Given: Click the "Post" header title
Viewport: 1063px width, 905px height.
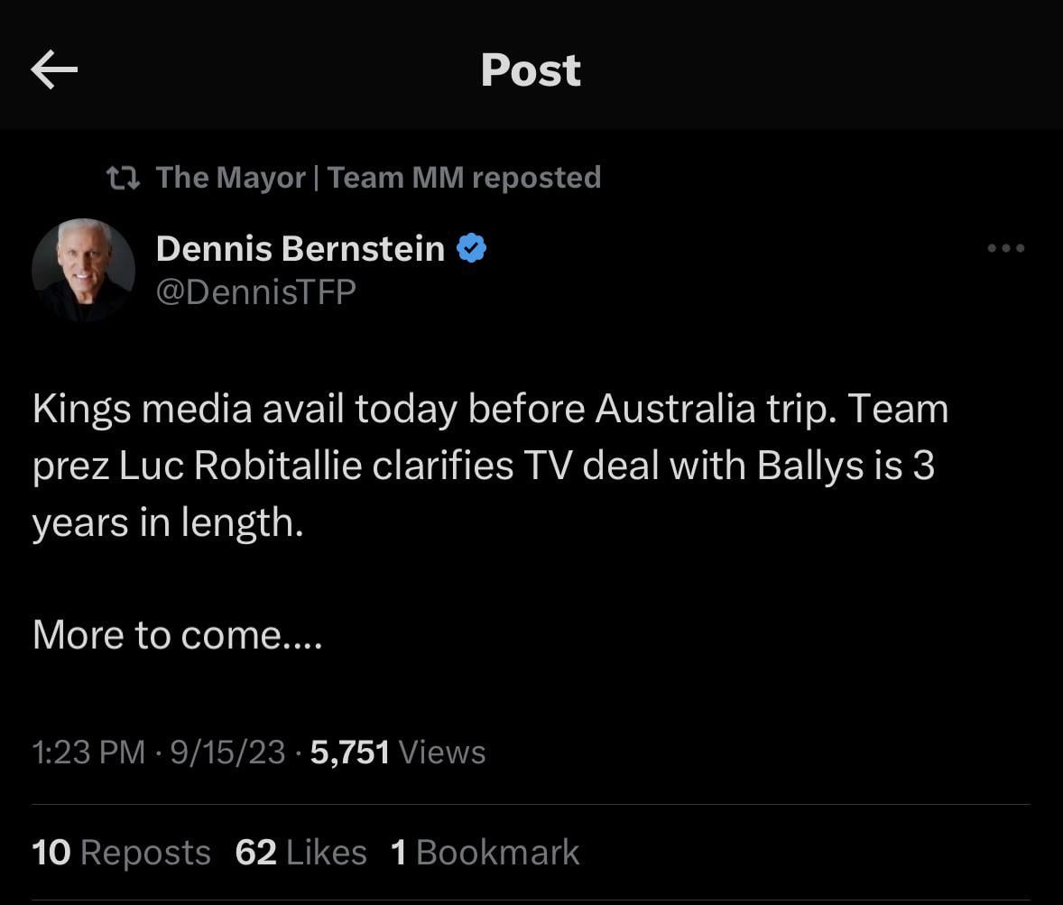Looking at the screenshot, I should click(531, 70).
